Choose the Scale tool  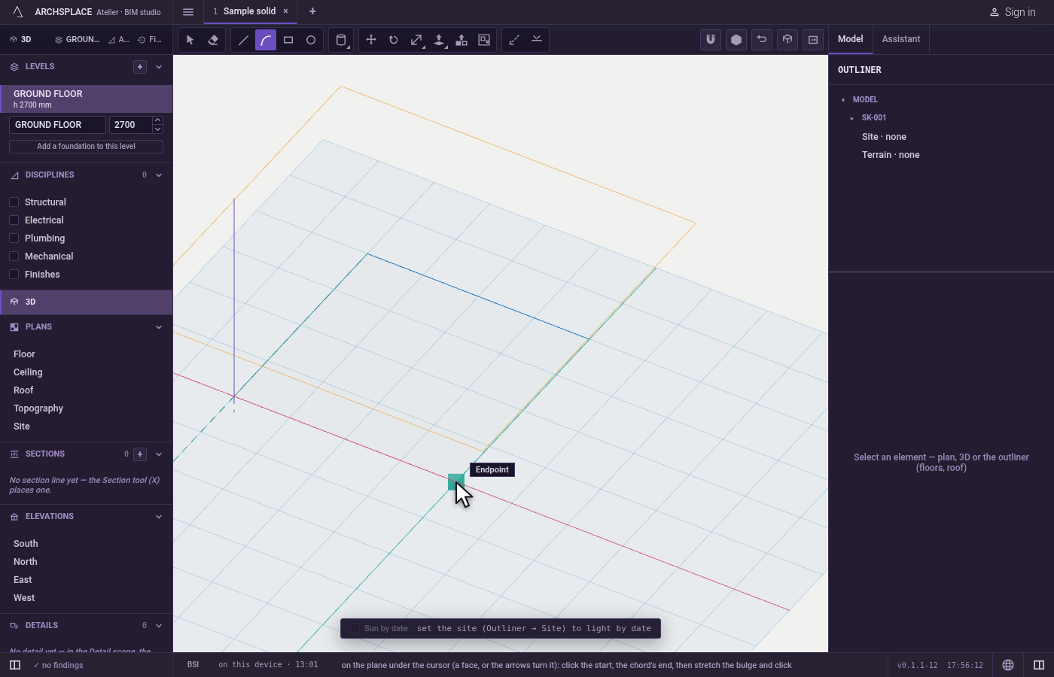[x=416, y=40]
